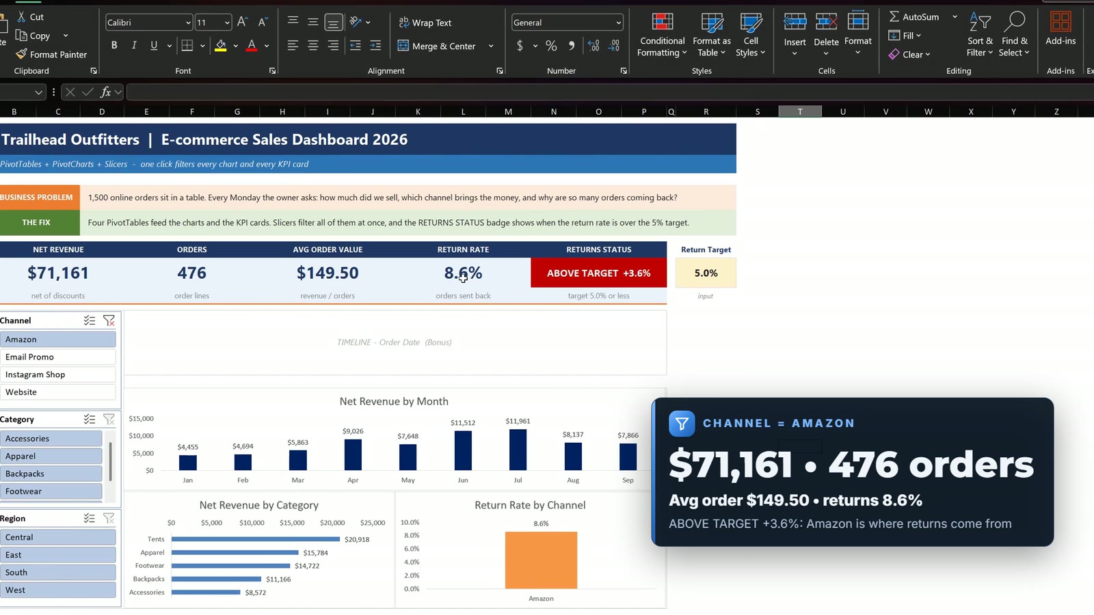
Task: Click the Borders icon
Action: (x=187, y=45)
